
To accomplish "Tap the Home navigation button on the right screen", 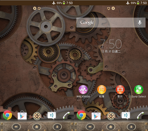I will click(x=111, y=127).
